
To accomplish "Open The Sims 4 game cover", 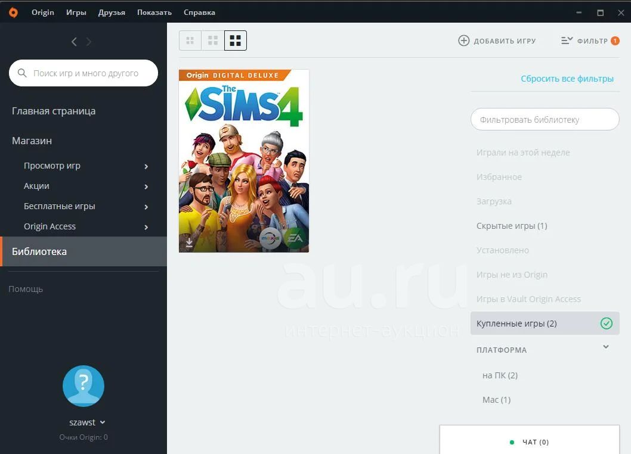I will [x=244, y=161].
